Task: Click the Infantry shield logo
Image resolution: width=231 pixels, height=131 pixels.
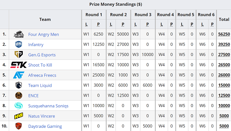Action: (19, 45)
